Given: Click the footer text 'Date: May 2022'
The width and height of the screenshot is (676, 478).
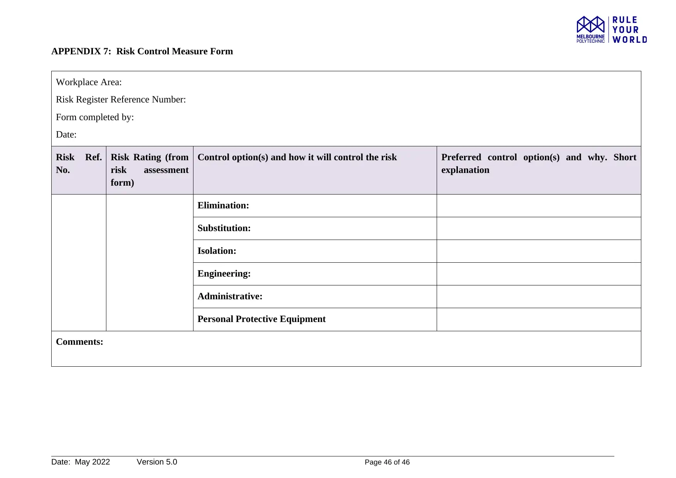Looking at the screenshot, I should [81, 462].
